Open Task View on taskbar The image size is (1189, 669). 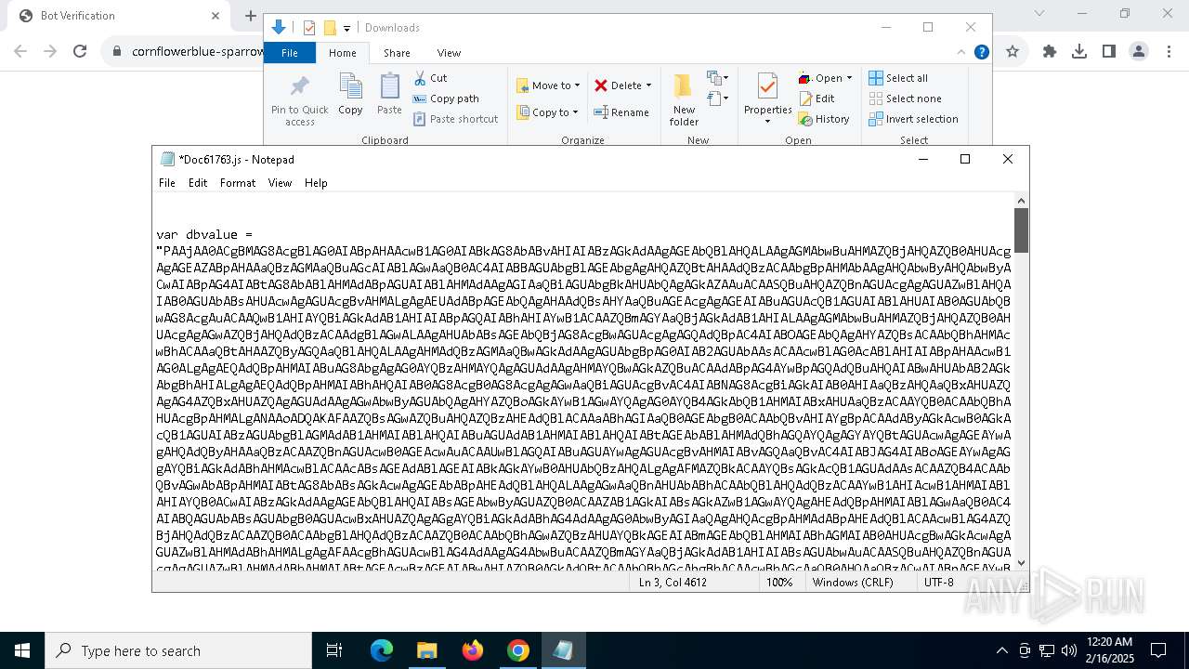334,650
